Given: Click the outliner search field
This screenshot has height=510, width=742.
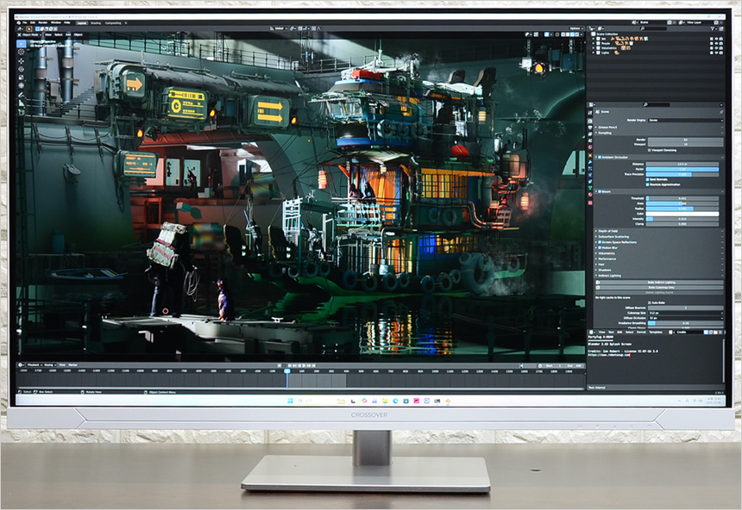Looking at the screenshot, I should pyautogui.click(x=656, y=28).
